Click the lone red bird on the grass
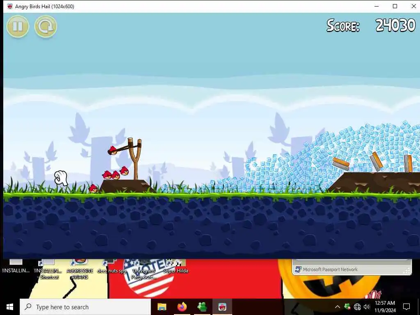420x315 pixels. coord(93,188)
